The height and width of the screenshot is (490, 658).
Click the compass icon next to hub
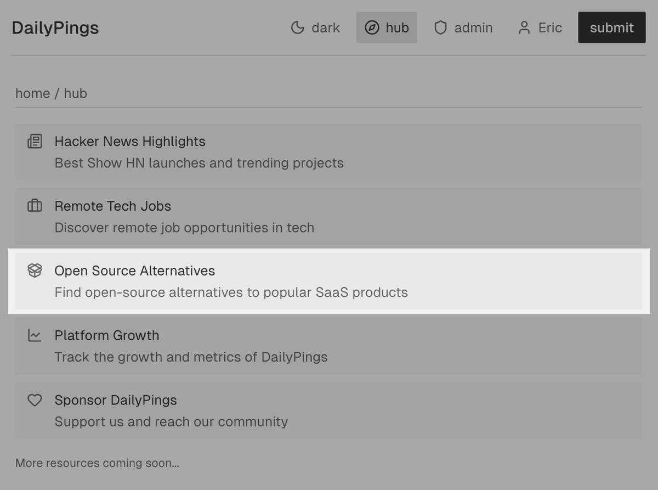pyautogui.click(x=372, y=27)
